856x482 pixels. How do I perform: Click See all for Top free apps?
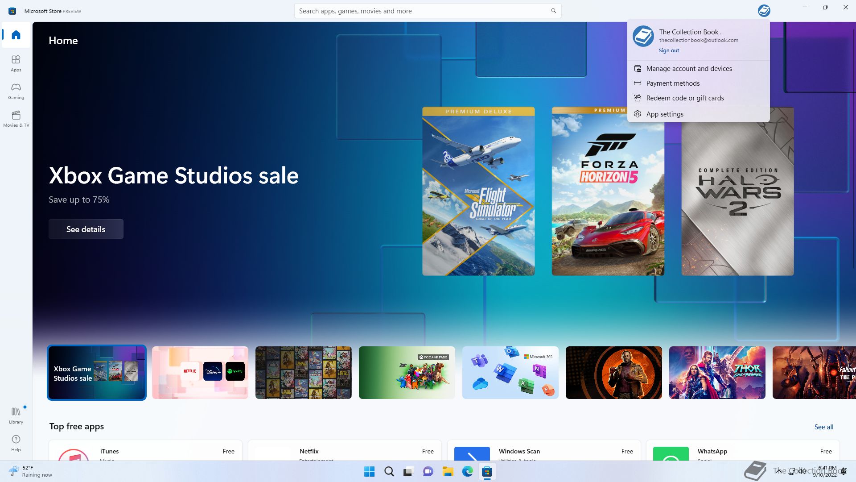[823, 427]
